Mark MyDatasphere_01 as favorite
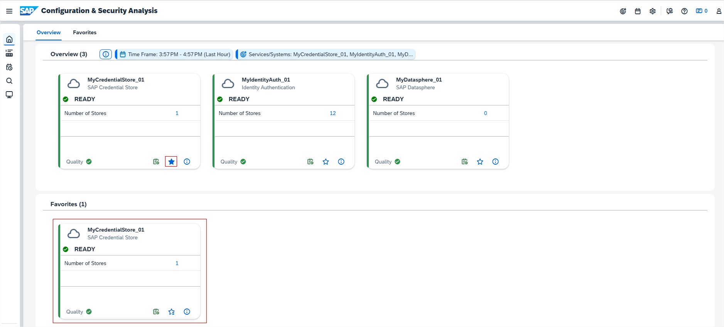 point(480,162)
